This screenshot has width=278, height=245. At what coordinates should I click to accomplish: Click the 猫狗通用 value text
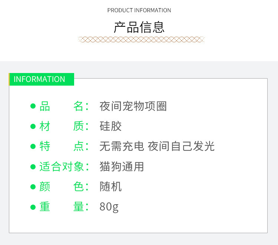[122, 166]
